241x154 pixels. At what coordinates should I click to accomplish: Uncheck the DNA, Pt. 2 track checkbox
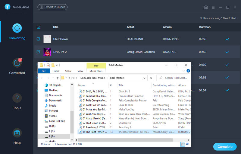(x=38, y=52)
